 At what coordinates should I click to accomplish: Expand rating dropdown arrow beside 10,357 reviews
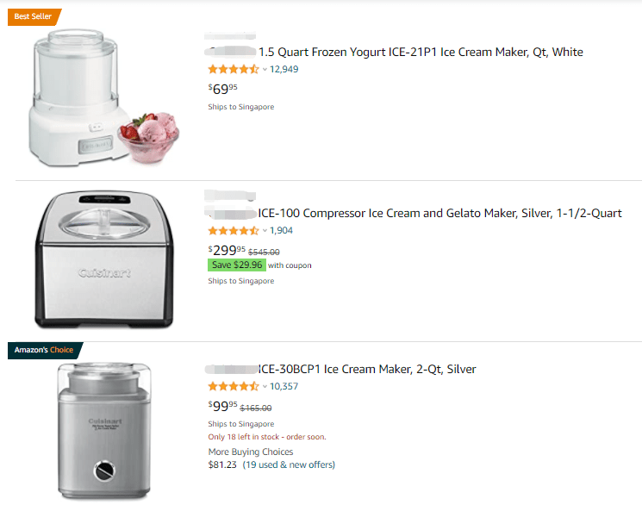pos(265,386)
